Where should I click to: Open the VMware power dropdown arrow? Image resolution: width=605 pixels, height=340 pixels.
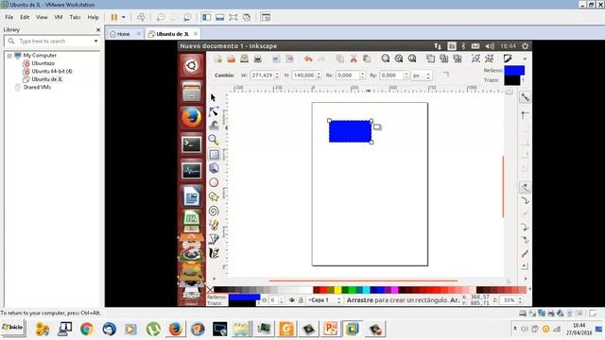click(x=124, y=17)
